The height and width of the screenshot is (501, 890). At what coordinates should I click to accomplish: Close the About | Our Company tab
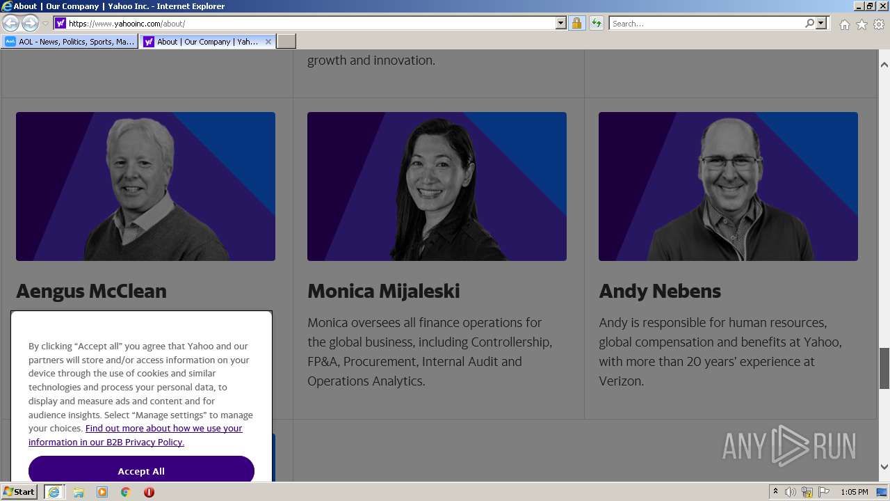click(268, 42)
